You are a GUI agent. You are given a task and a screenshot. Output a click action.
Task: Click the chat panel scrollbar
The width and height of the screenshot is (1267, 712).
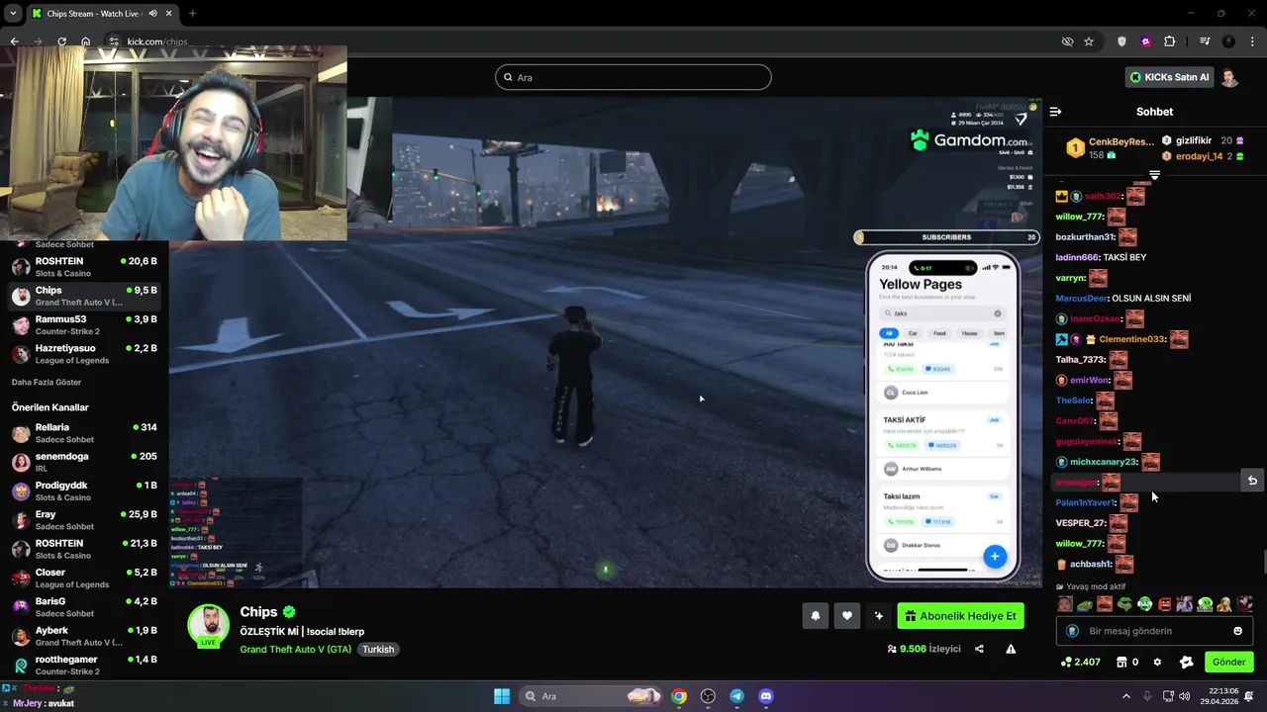1264,562
